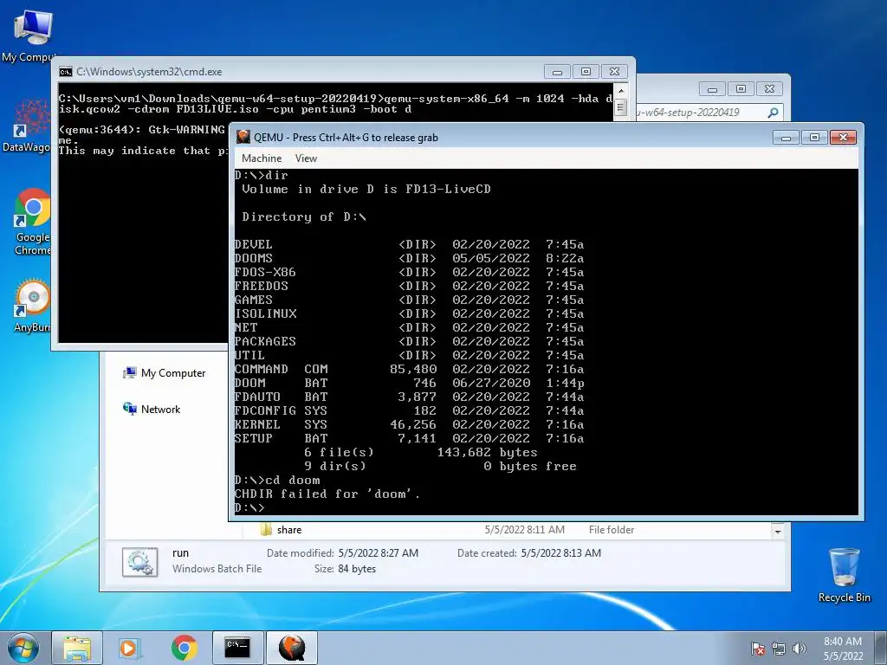
Task: Maximize the QEMU window
Action: tap(814, 138)
